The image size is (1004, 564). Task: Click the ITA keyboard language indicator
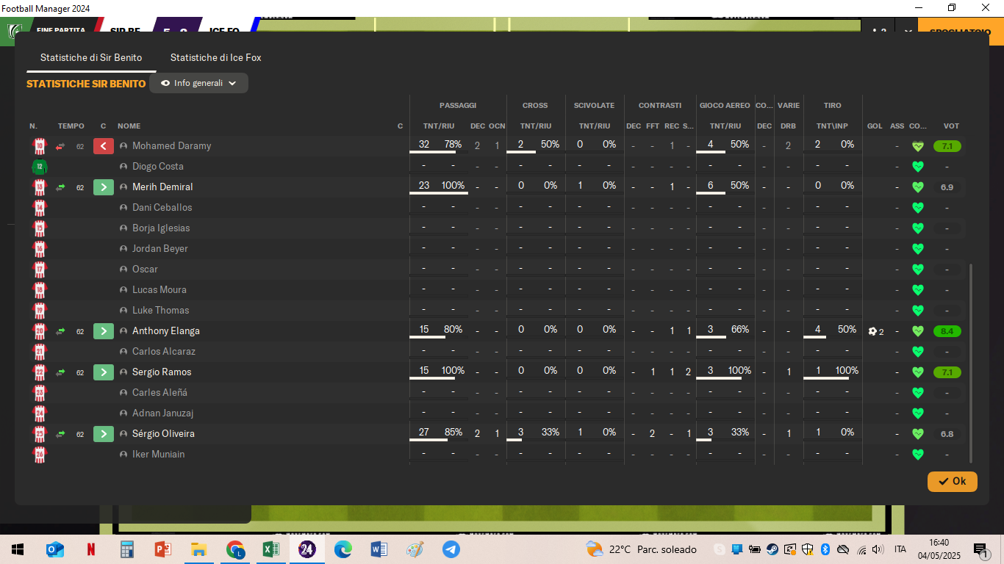pyautogui.click(x=900, y=549)
